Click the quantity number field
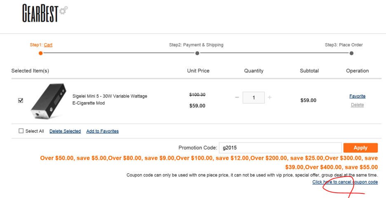This screenshot has height=198, width=386. coord(254,98)
